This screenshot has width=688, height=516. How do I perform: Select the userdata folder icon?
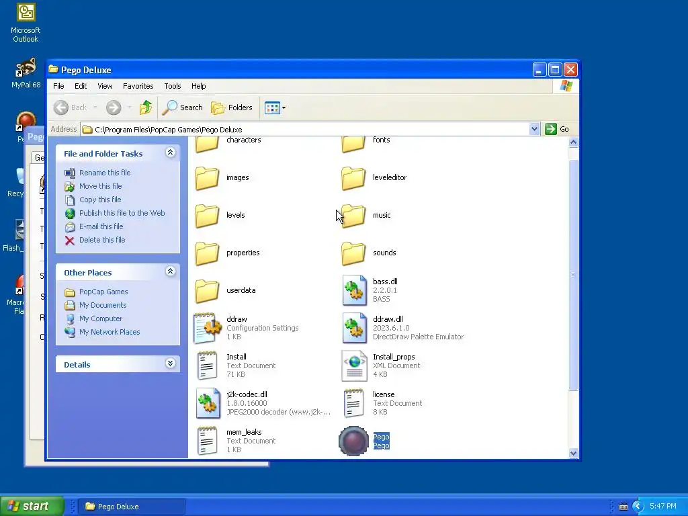coord(207,290)
